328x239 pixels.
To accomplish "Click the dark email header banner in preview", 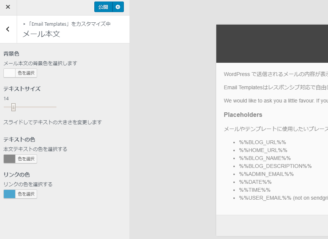I will click(272, 43).
